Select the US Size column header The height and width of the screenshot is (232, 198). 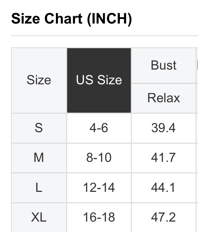pyautogui.click(x=99, y=80)
